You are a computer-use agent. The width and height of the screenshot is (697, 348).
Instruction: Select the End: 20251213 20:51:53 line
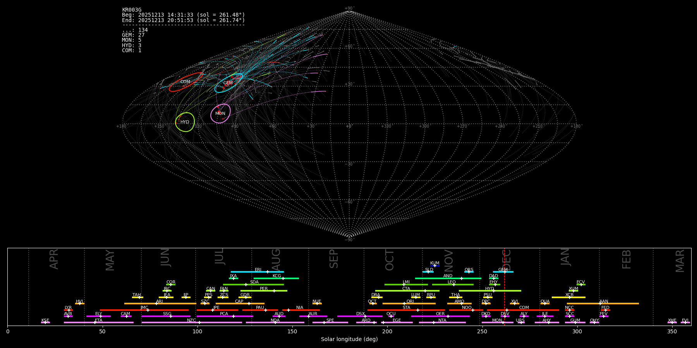(184, 20)
